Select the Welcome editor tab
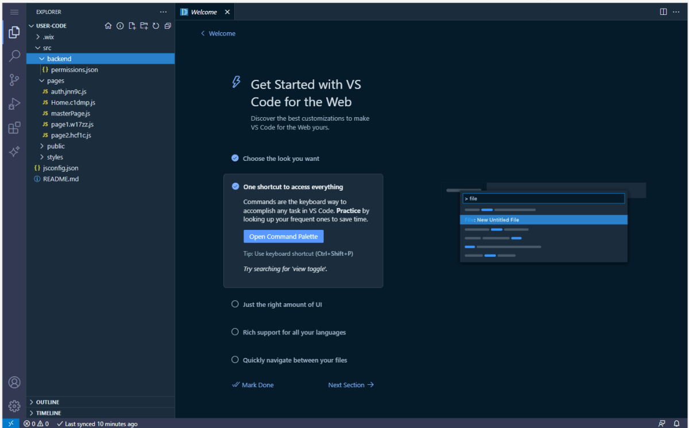The image size is (689, 428). coord(204,12)
